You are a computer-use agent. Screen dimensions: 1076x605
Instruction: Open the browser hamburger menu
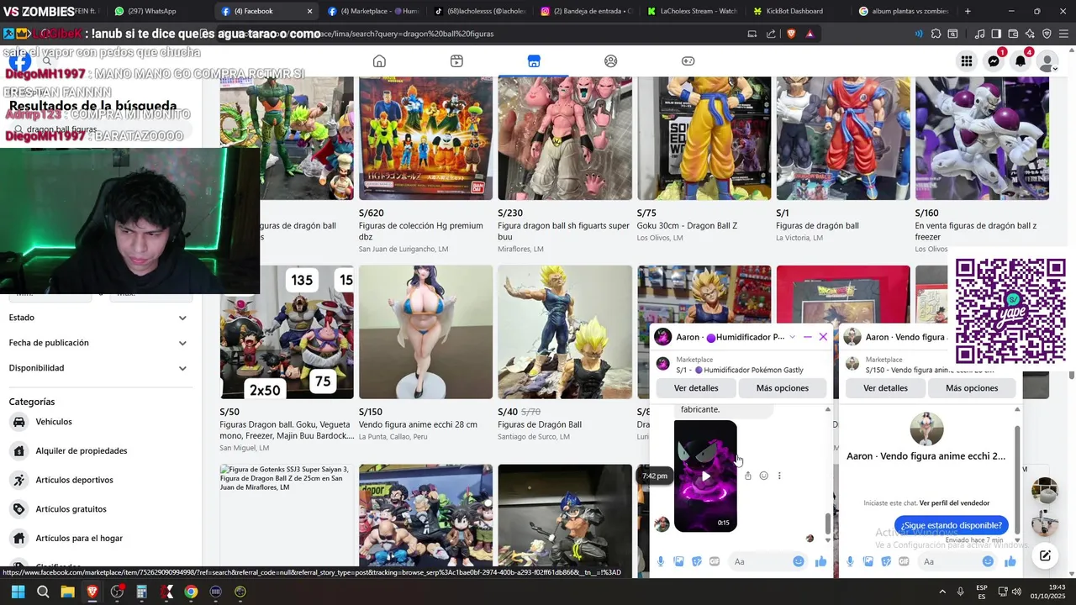pyautogui.click(x=1063, y=34)
